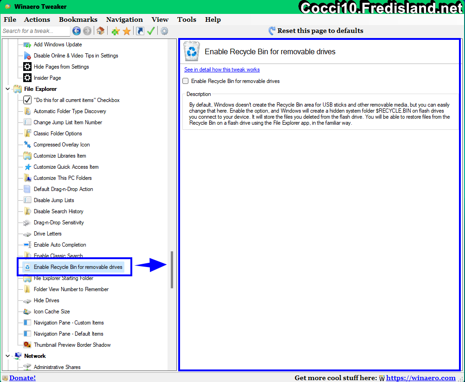Open the File menu
465x382 pixels.
point(10,19)
